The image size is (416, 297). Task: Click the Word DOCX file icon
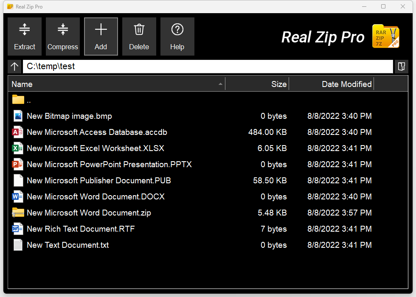click(x=18, y=196)
